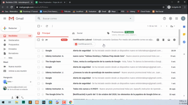Start a new Hangouts conversation with plus icon

[31, 82]
